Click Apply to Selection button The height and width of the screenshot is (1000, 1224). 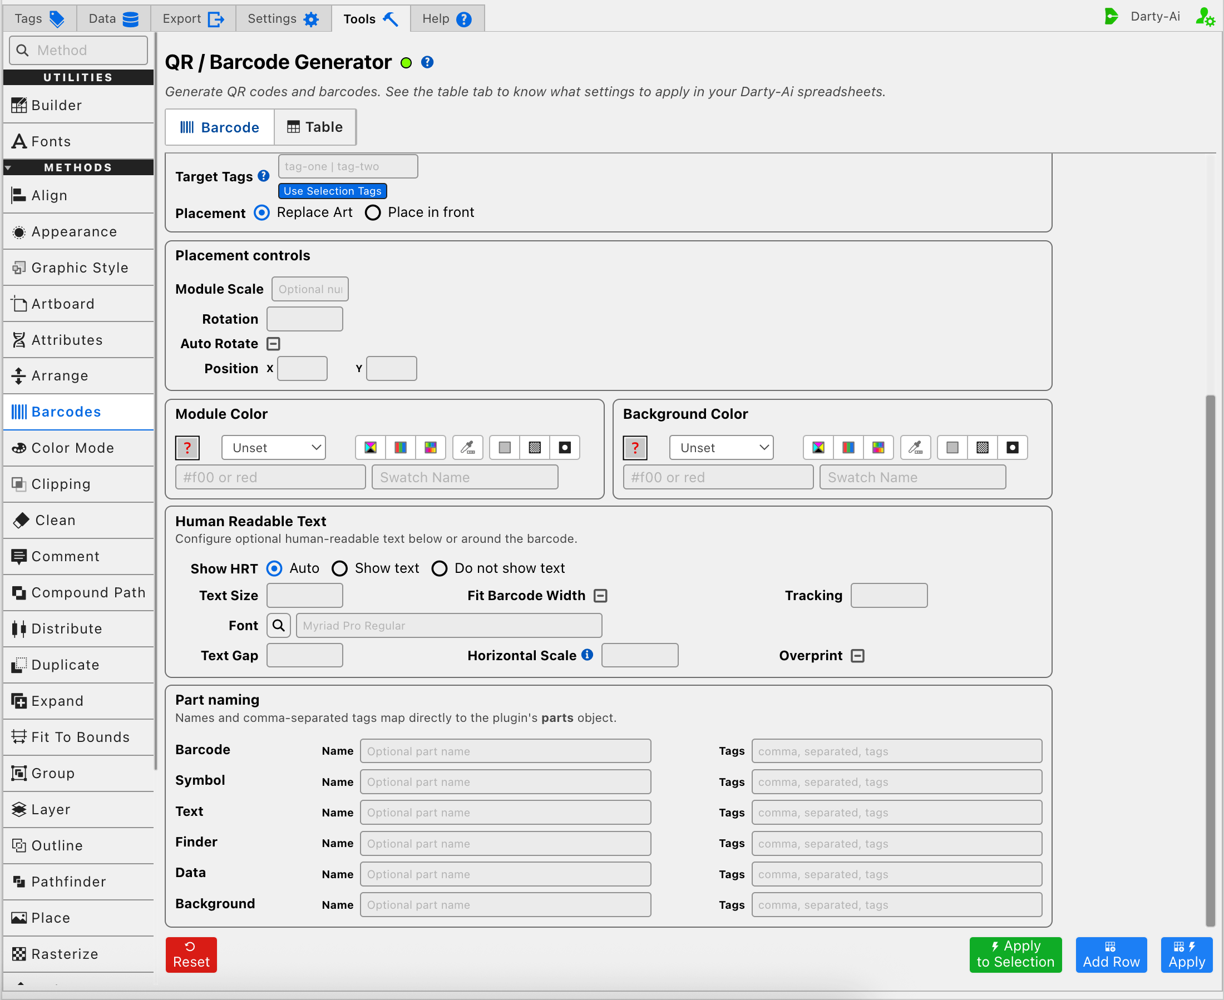pyautogui.click(x=1015, y=954)
